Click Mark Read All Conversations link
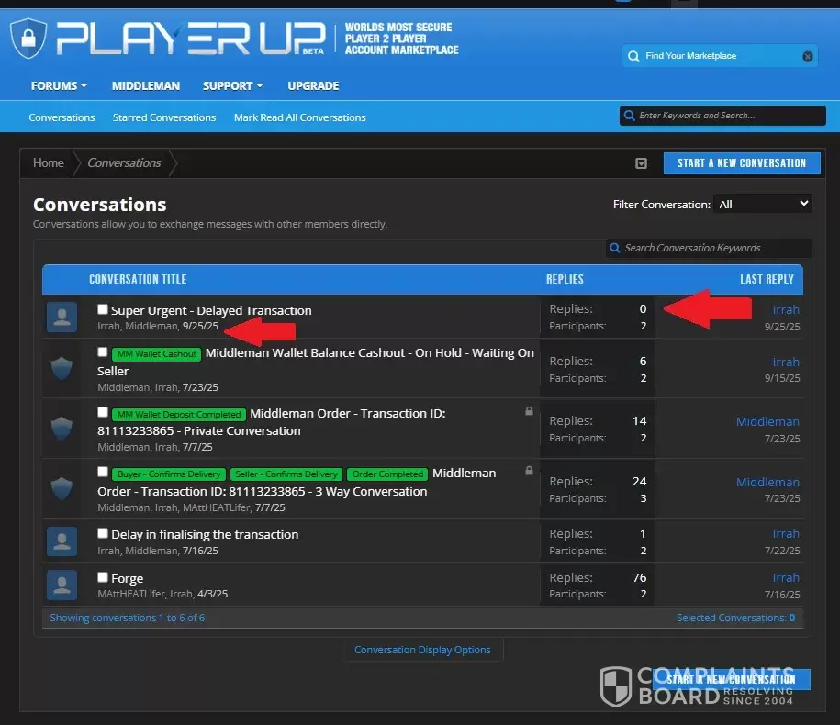The width and height of the screenshot is (840, 725). point(299,117)
